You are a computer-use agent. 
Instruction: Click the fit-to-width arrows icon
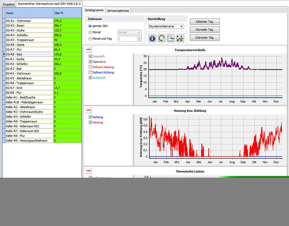coord(180,38)
